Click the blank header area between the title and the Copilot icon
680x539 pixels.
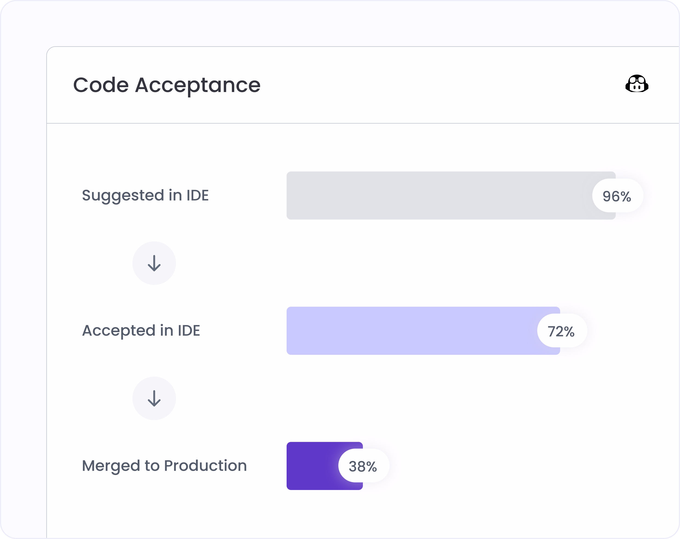(x=442, y=85)
